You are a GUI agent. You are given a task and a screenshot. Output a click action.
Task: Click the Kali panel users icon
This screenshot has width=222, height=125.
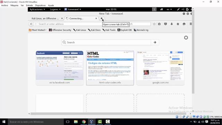click(x=161, y=9)
